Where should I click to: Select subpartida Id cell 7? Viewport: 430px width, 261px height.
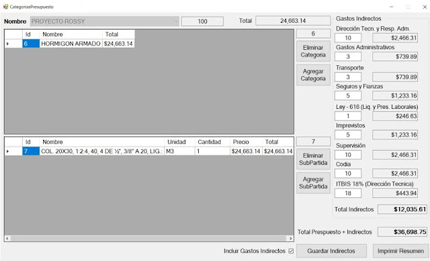pos(31,151)
